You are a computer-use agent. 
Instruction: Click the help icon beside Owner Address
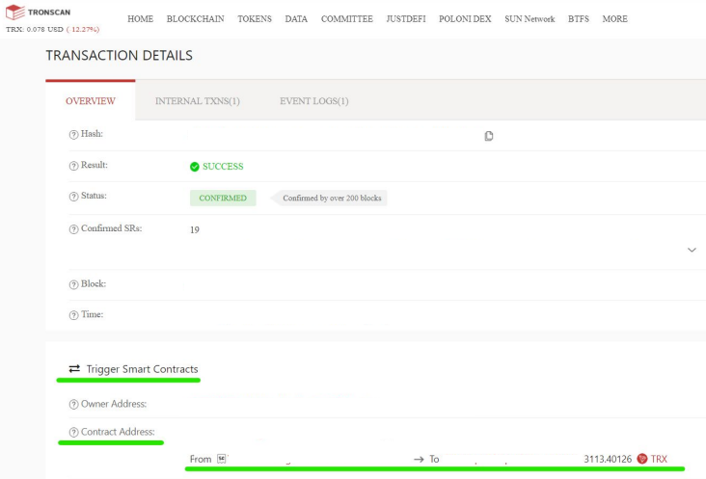(x=73, y=404)
